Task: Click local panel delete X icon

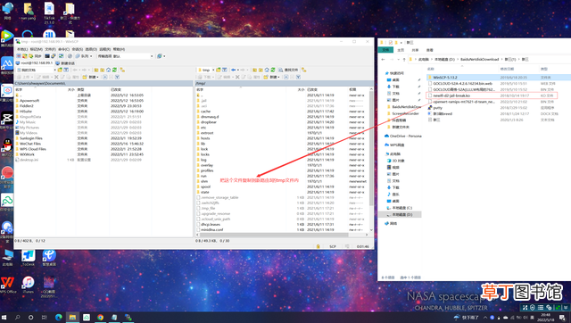Action: click(x=56, y=77)
